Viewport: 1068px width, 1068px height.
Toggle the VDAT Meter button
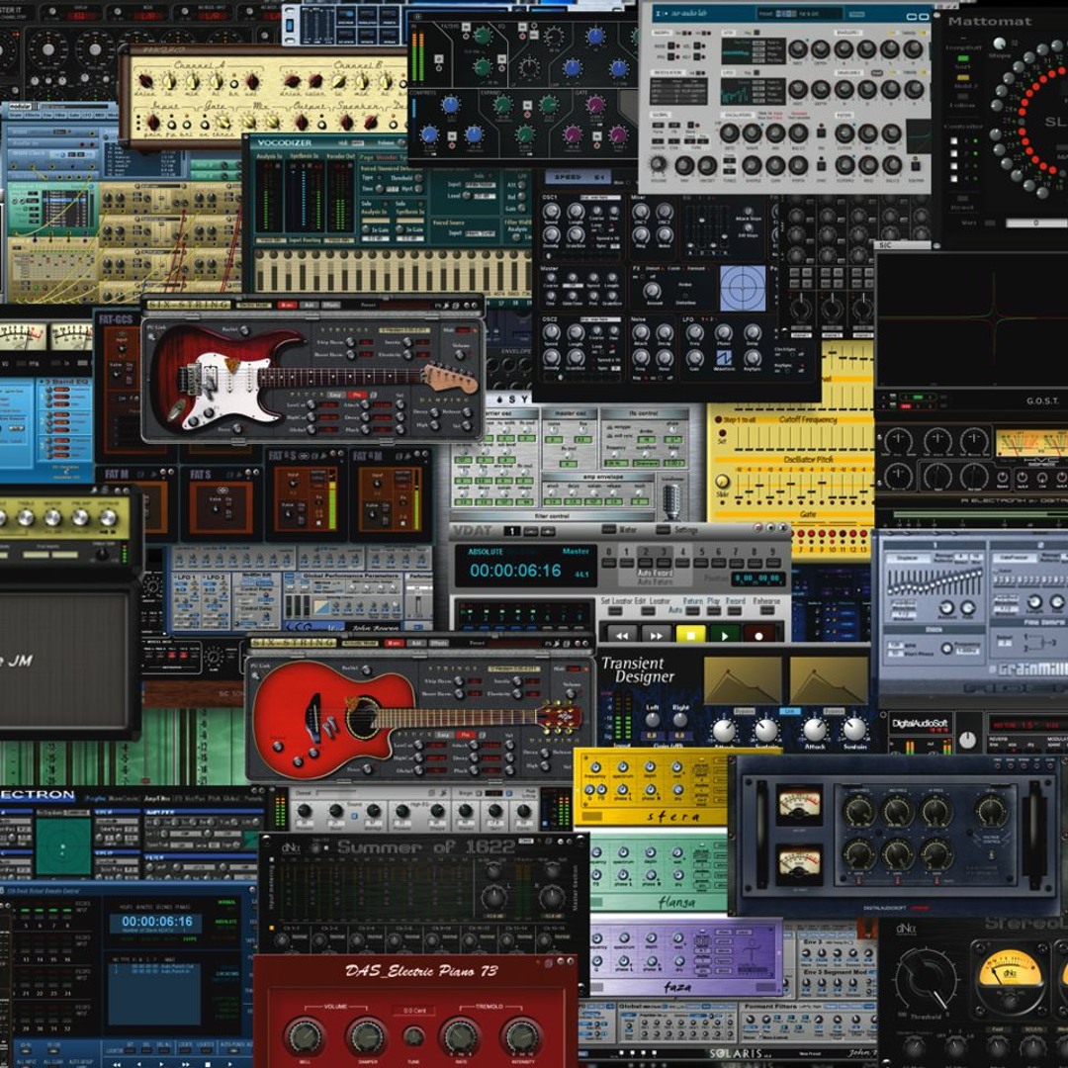608,529
